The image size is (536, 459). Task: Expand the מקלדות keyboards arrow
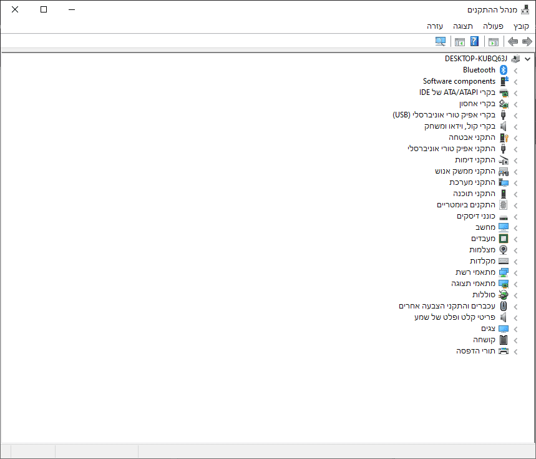515,262
